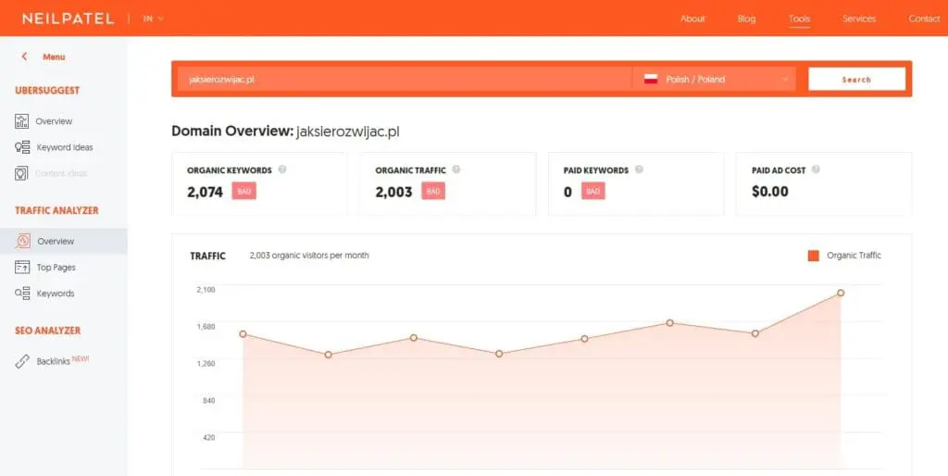
Task: Click the Keywords list icon
Action: pyautogui.click(x=22, y=294)
